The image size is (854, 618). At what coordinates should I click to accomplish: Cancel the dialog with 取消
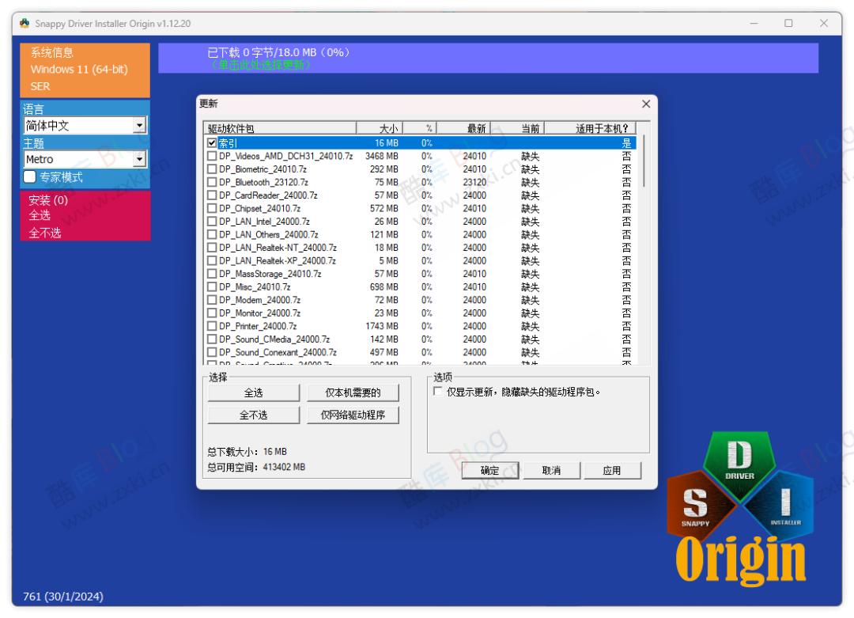(551, 469)
